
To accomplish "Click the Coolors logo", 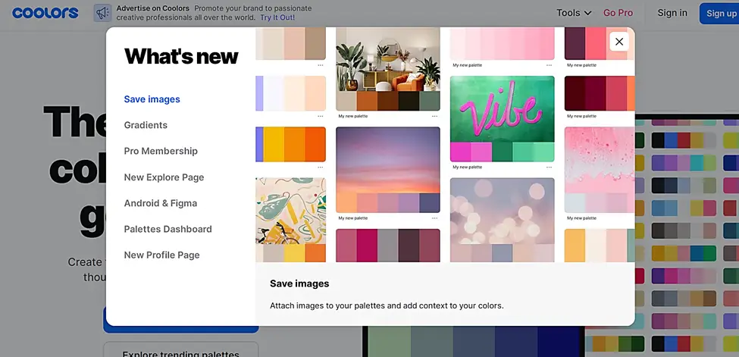I will [x=45, y=13].
